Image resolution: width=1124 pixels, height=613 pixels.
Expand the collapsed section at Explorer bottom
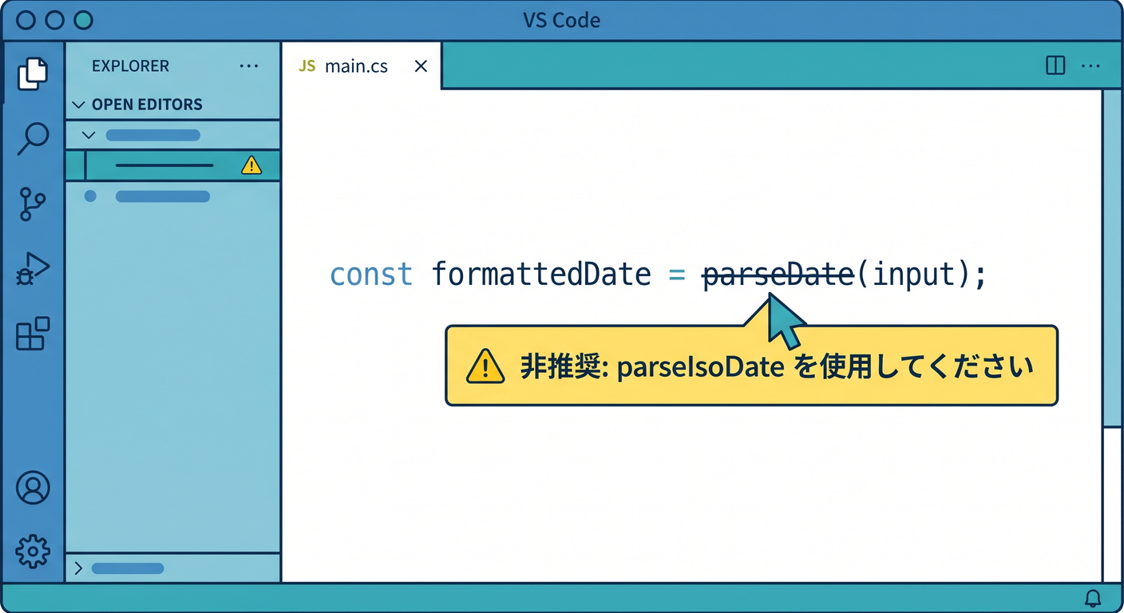click(78, 568)
